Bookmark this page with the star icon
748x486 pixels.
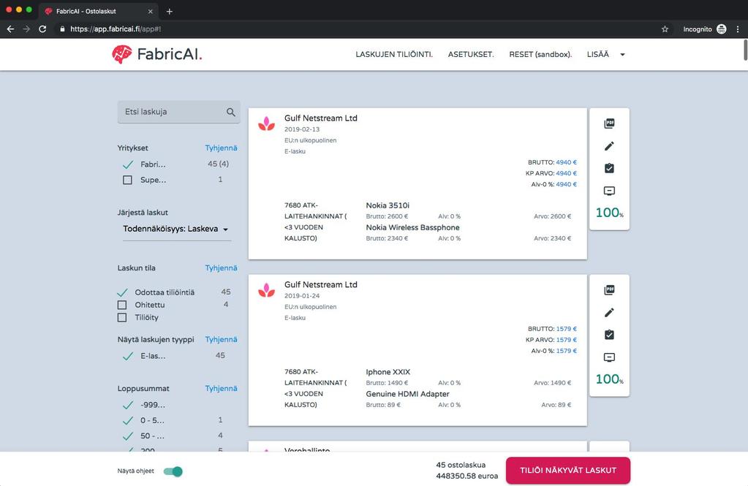(x=665, y=29)
